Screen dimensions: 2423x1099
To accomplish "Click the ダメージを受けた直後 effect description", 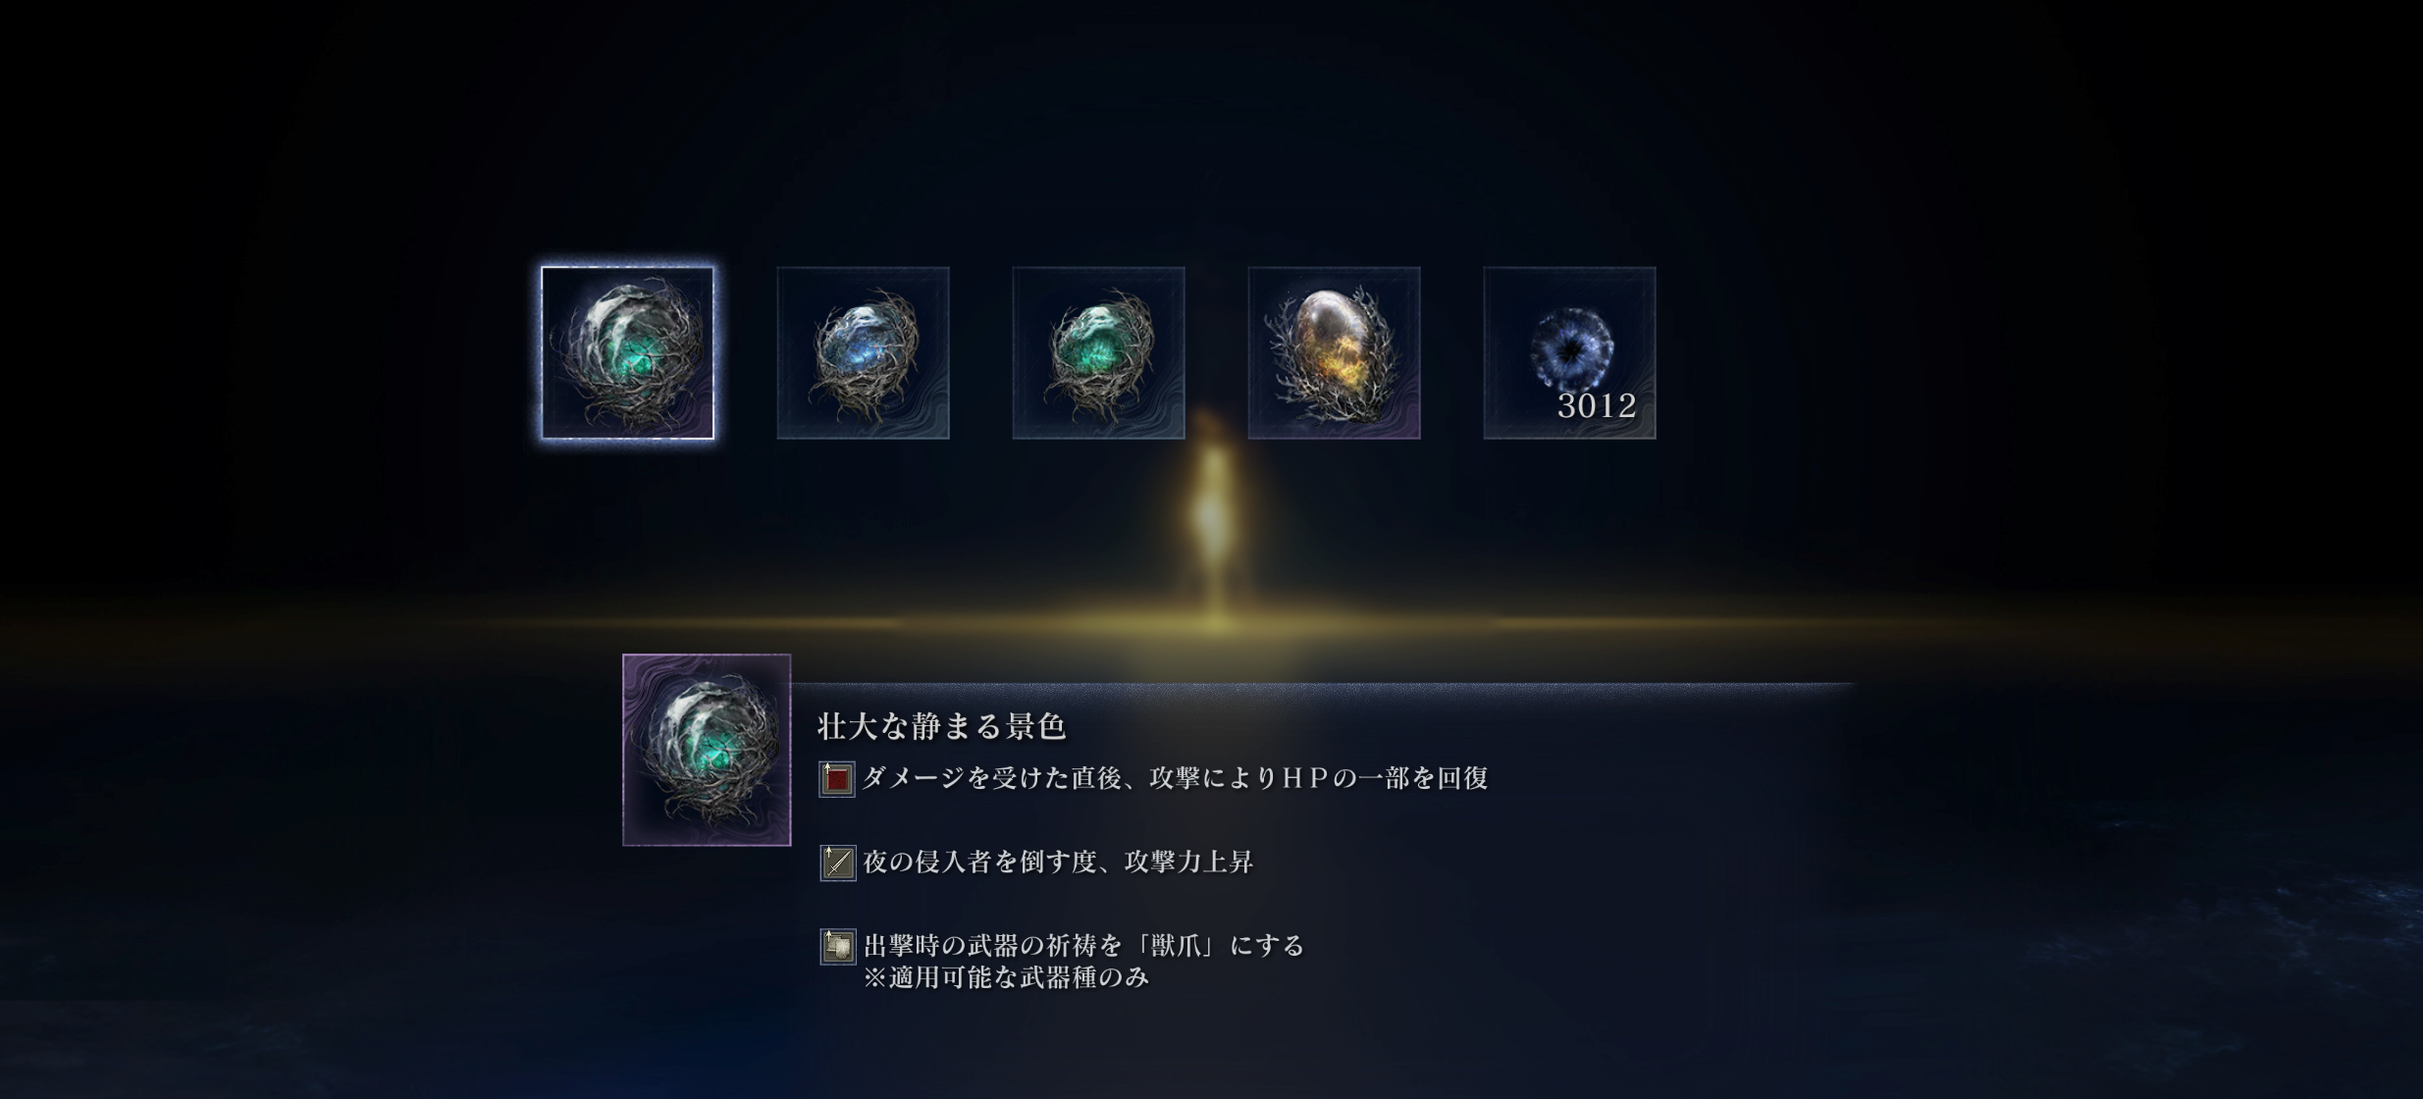I will tap(1175, 778).
